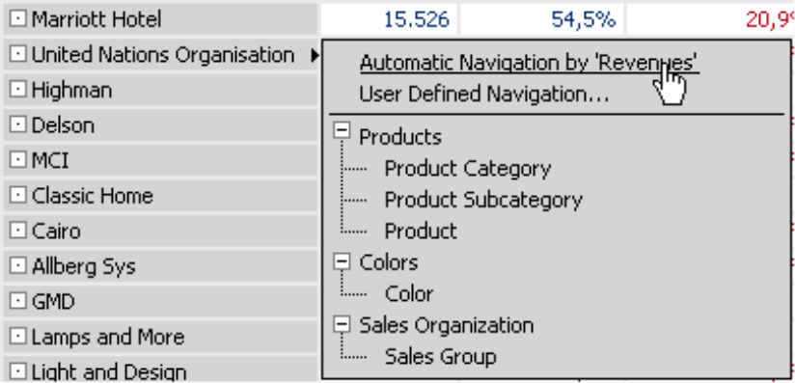Click the box icon beside Allberg Sys
795x383 pixels.
point(17,266)
